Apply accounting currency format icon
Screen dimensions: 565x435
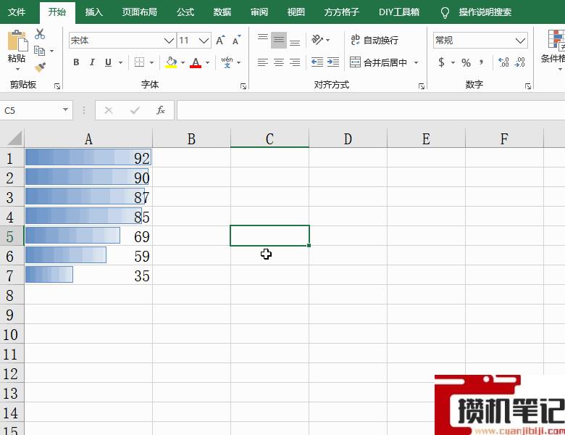click(441, 62)
